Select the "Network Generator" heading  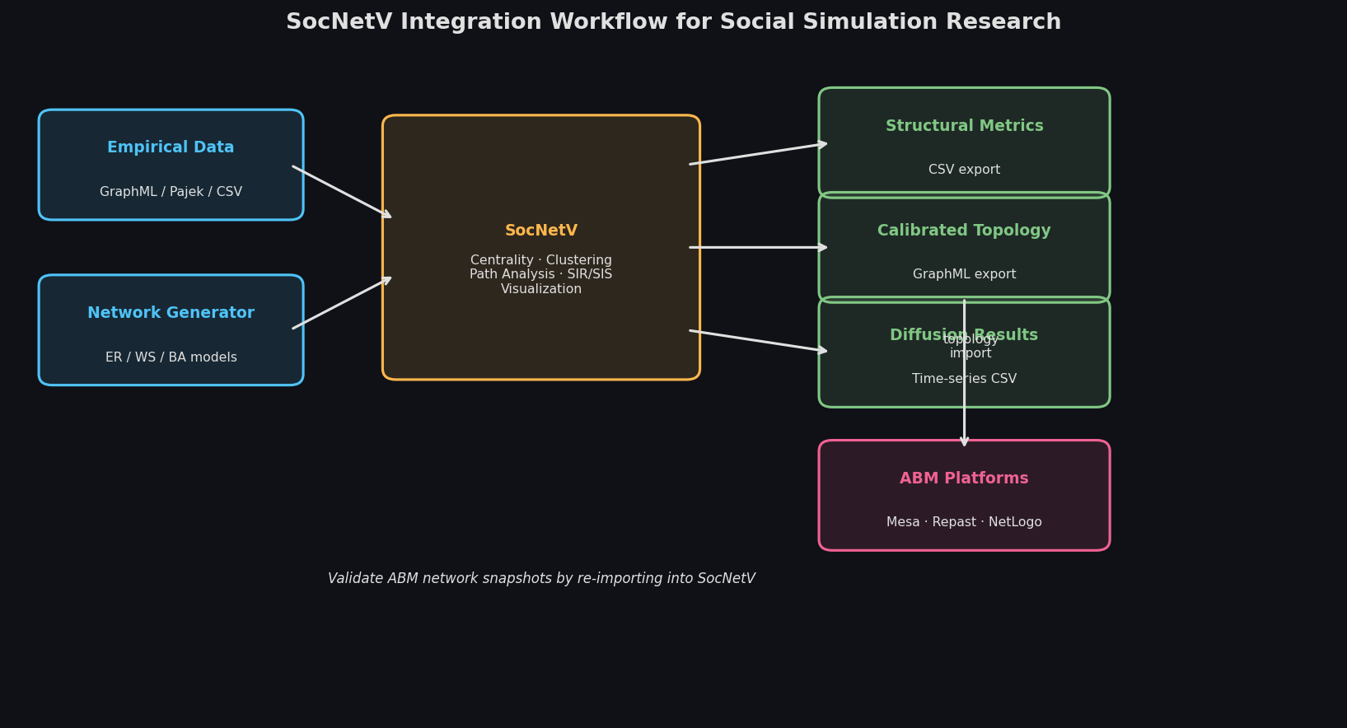(171, 313)
